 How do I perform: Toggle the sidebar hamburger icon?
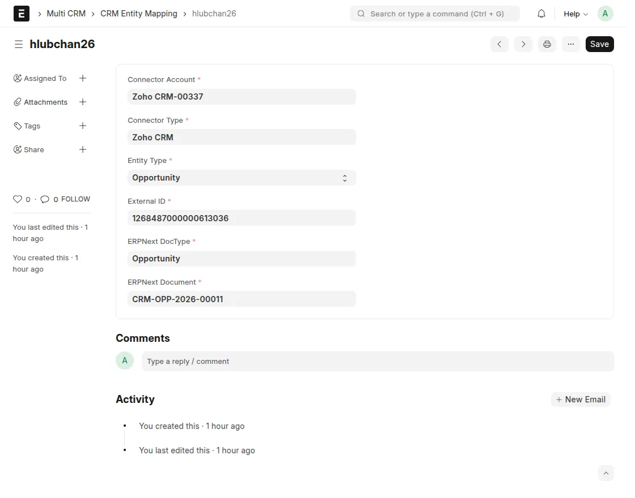point(19,44)
